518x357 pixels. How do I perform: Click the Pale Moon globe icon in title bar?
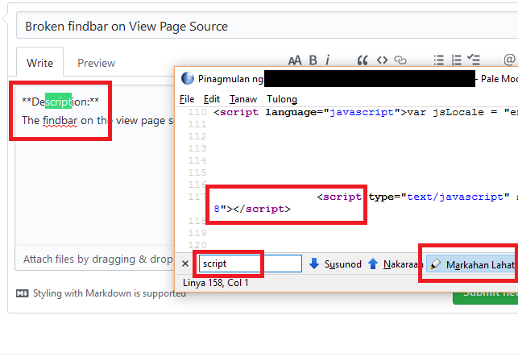click(188, 78)
